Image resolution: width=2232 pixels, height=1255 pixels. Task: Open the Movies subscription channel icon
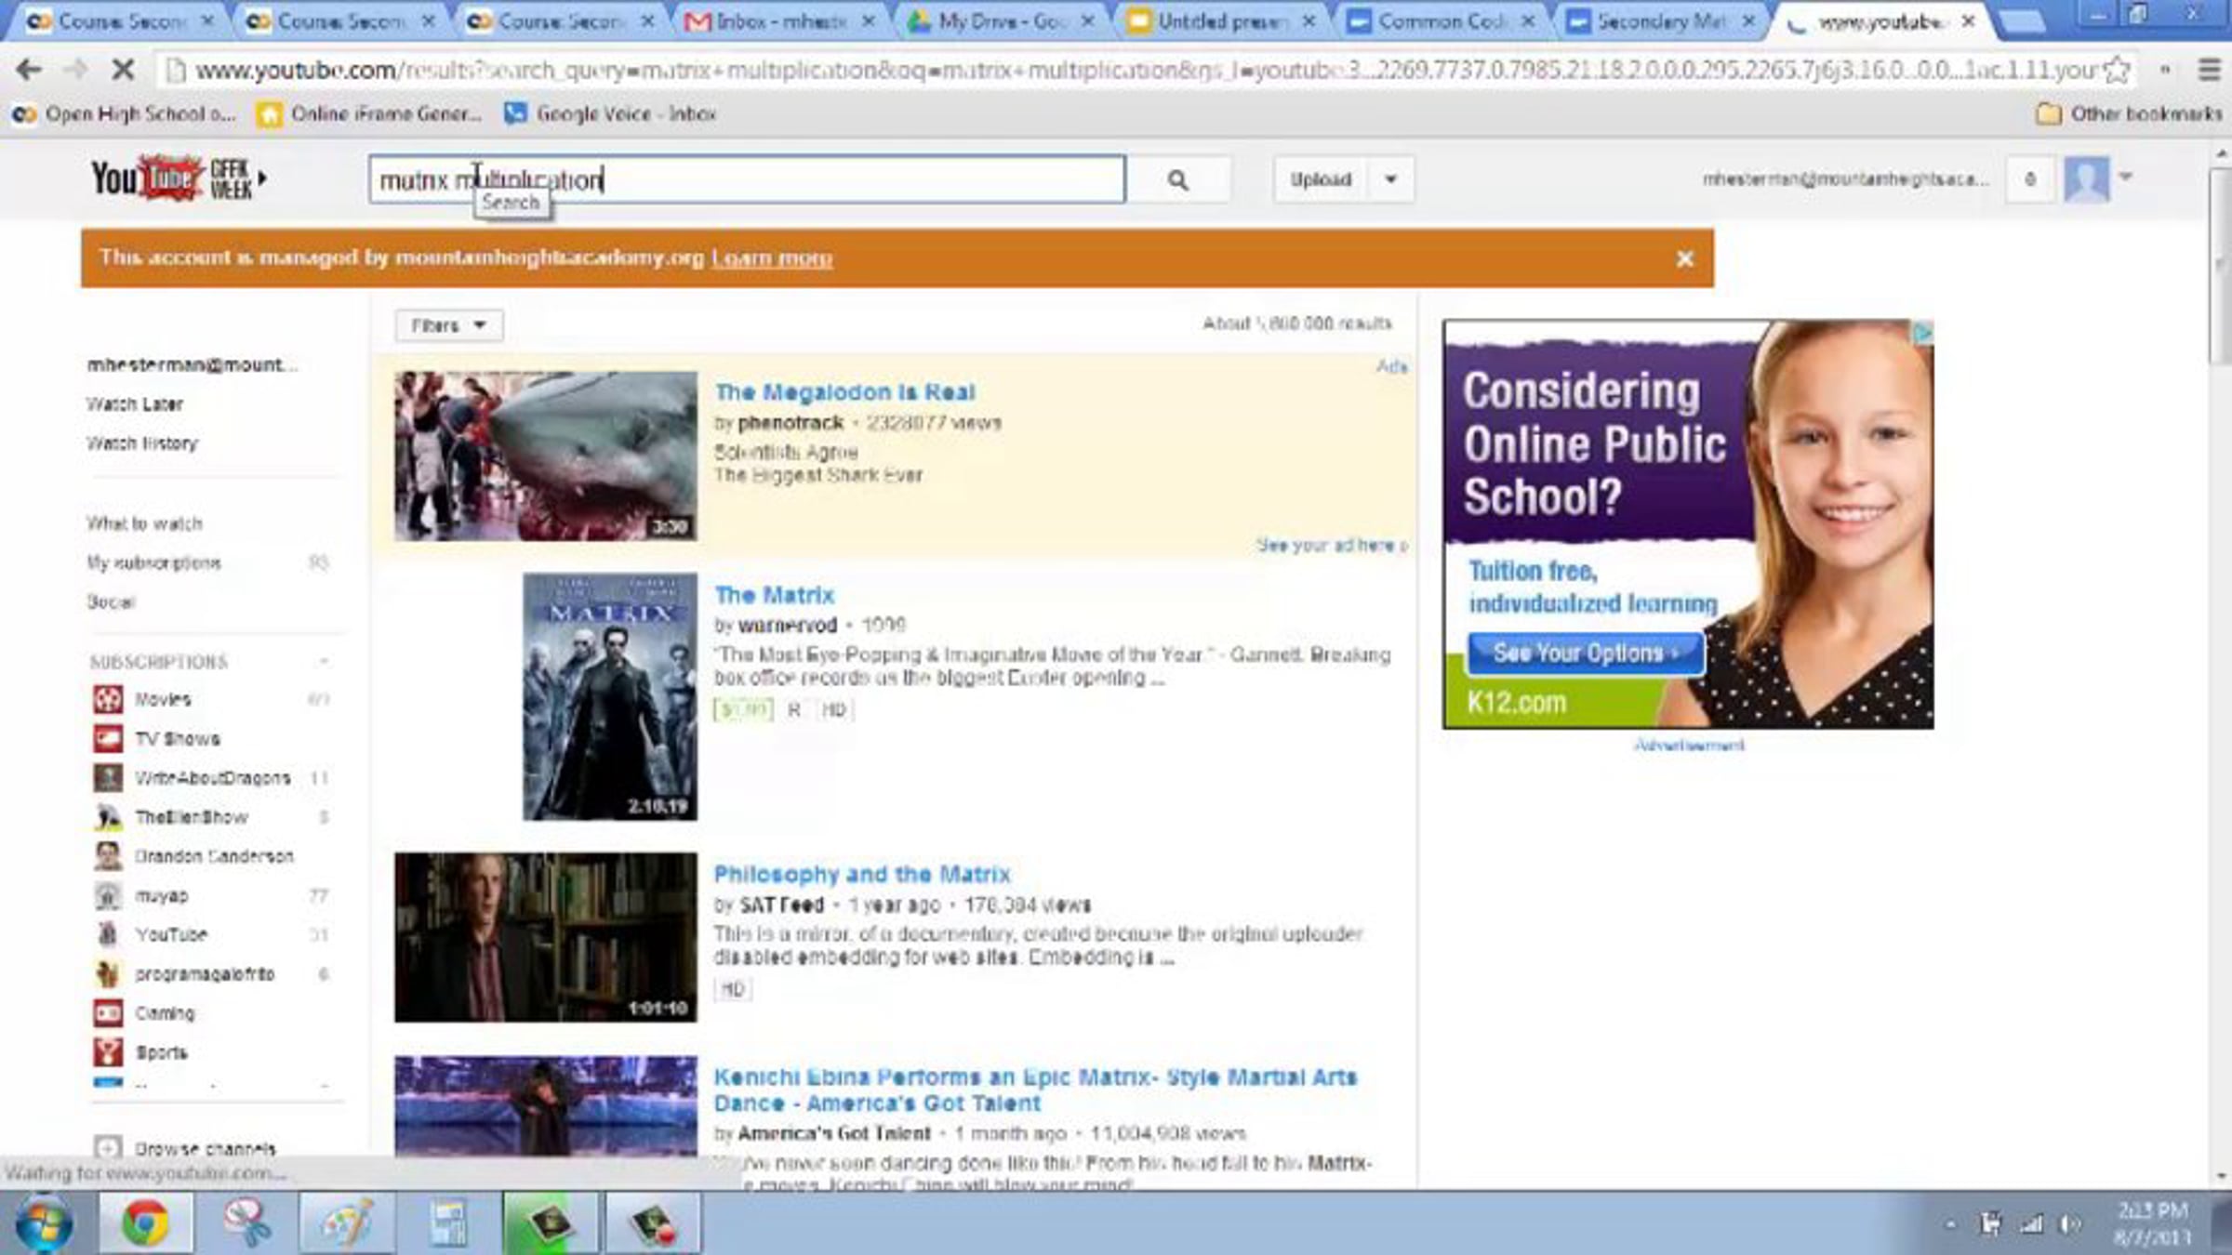108,699
